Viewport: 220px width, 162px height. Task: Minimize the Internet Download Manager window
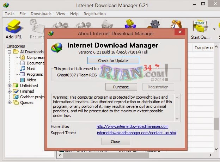pyautogui.click(x=194, y=4)
